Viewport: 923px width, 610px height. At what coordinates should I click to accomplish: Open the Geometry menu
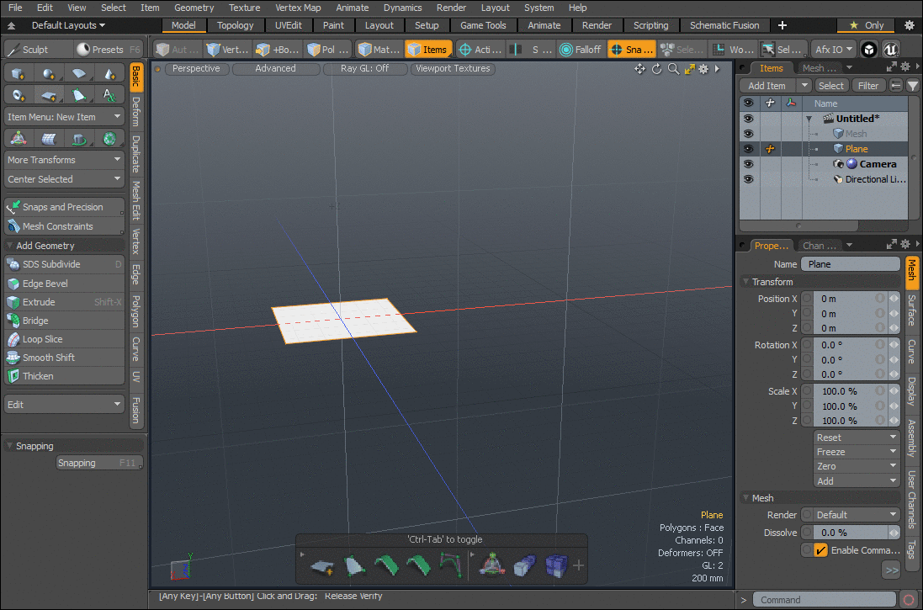click(x=194, y=8)
